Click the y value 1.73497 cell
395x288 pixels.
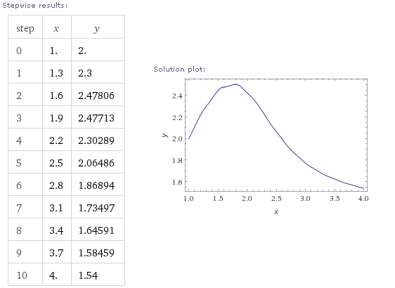[x=98, y=208]
